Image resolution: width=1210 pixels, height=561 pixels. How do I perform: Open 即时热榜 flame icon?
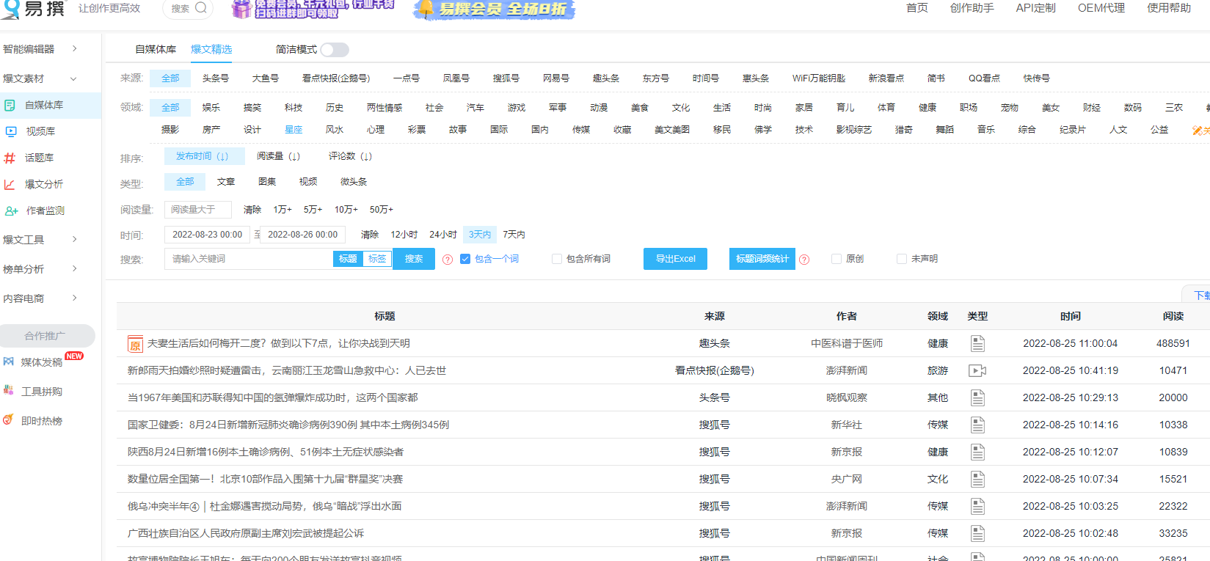[9, 420]
